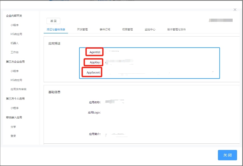Select the 权限管理 tab
Image resolution: width=243 pixels, height=166 pixels.
(x=127, y=30)
